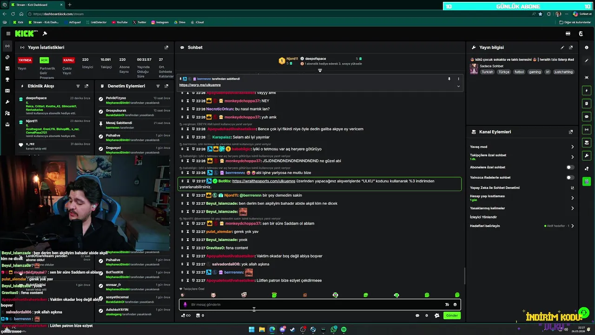Click the moderator hammer icon next to Kick logo
595x335 pixels.
pos(45,33)
